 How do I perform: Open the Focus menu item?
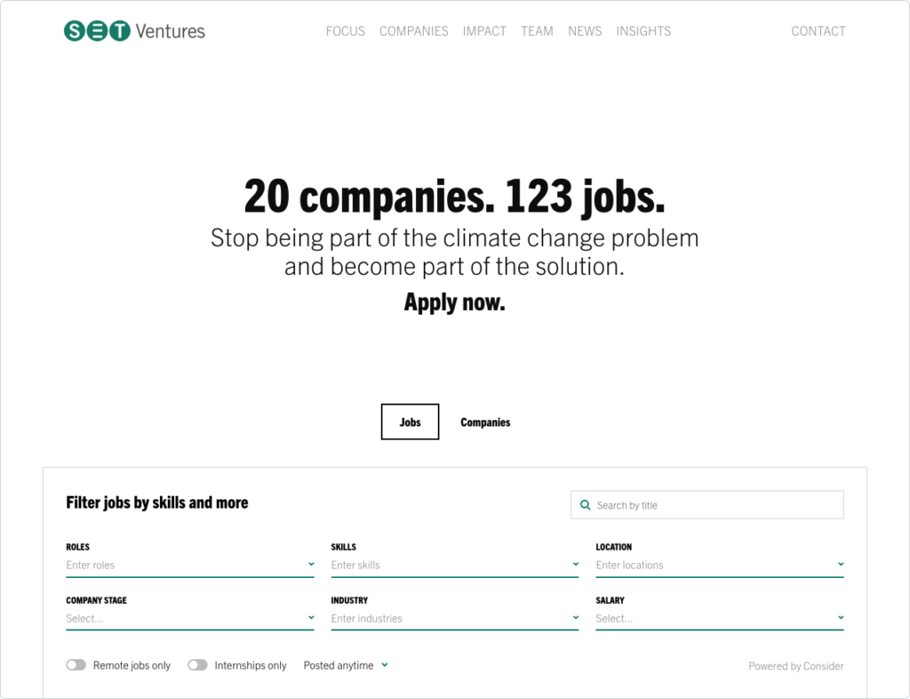345,31
